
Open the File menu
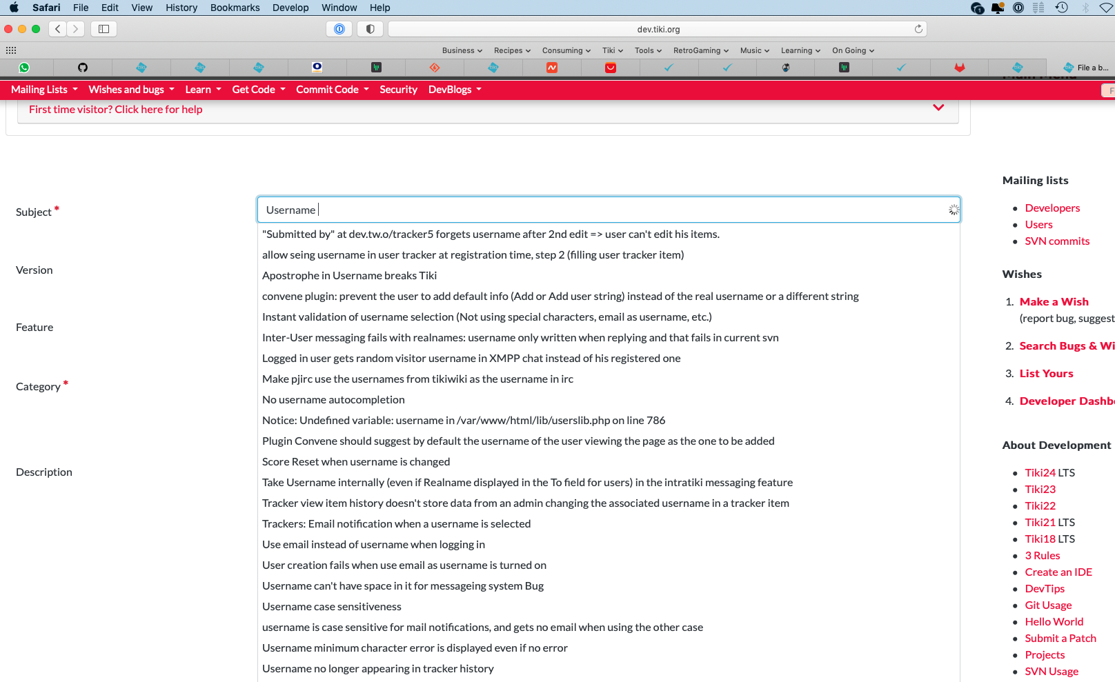[x=81, y=8]
